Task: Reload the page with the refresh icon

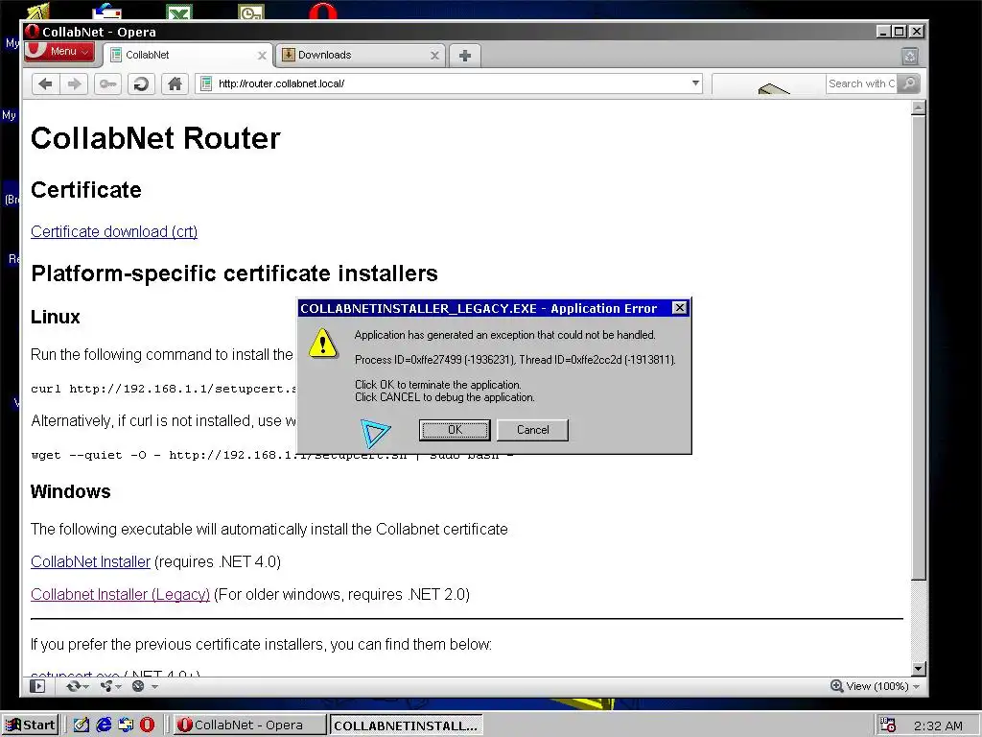Action: pyautogui.click(x=142, y=84)
